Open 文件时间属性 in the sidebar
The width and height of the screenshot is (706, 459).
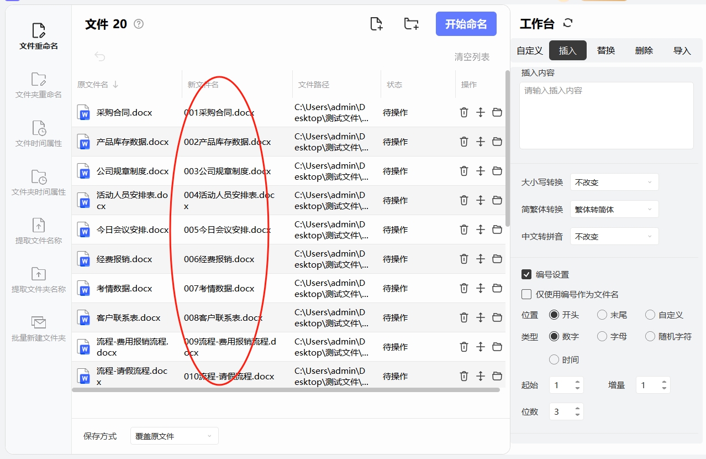click(x=38, y=134)
